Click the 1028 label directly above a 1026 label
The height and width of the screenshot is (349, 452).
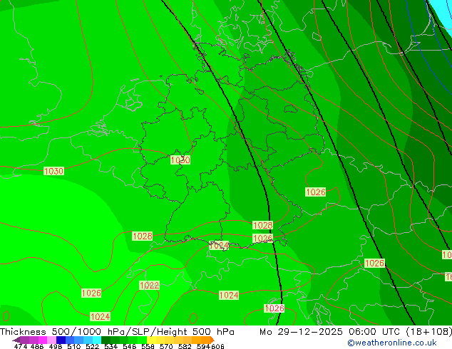click(x=262, y=225)
